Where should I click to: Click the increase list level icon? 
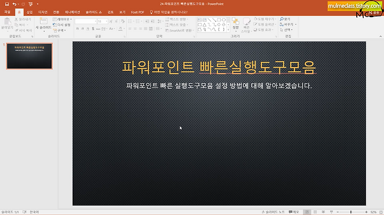153,21
